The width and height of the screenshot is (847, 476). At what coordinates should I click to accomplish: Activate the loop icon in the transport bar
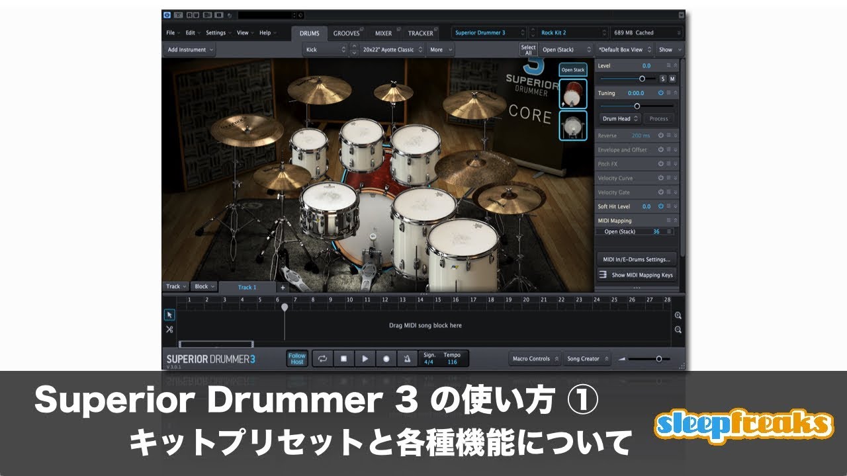322,358
